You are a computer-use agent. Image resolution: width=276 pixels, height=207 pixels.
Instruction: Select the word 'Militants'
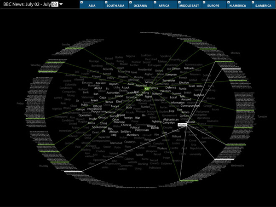coord(189,68)
